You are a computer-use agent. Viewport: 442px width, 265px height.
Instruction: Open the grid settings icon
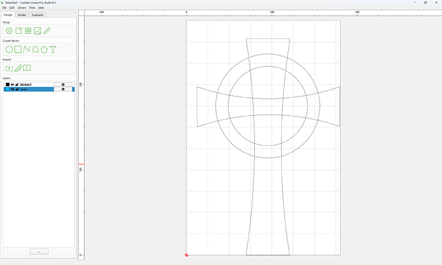point(28,31)
